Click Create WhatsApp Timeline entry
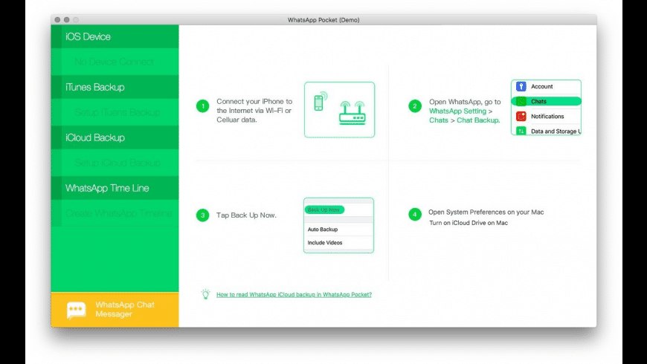 115,213
